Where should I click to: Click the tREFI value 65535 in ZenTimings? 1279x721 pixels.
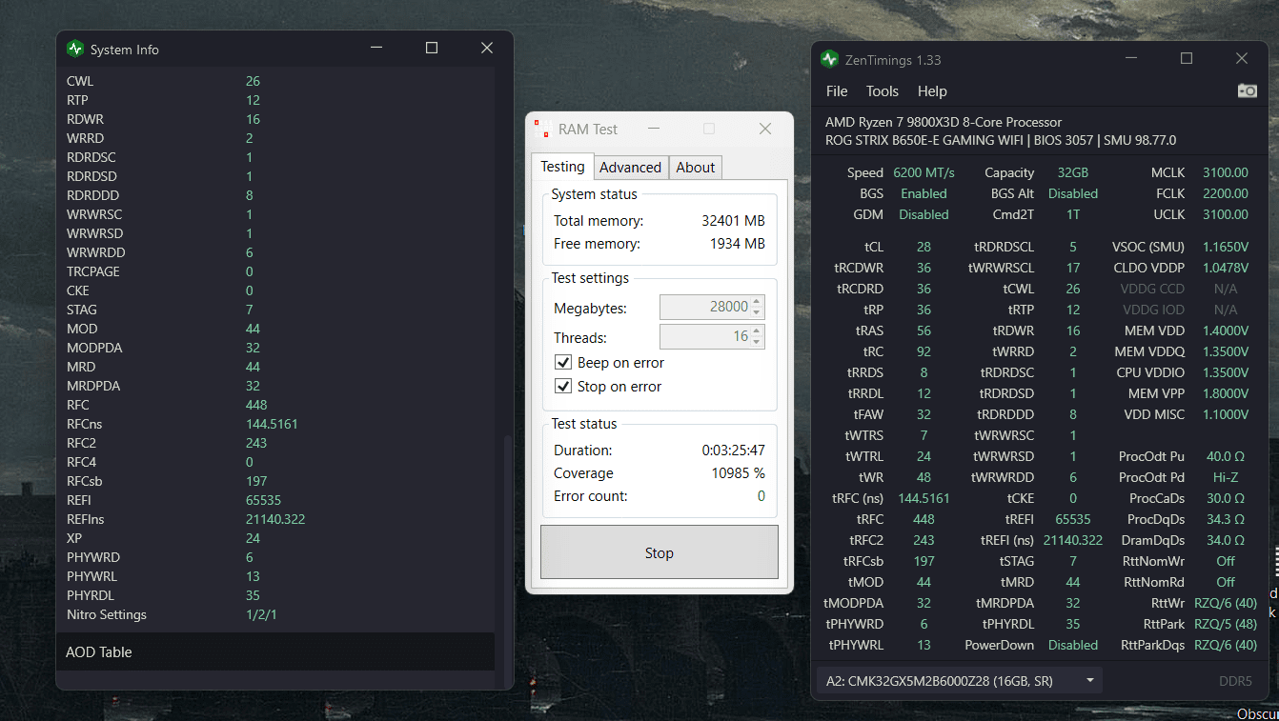(x=1073, y=519)
